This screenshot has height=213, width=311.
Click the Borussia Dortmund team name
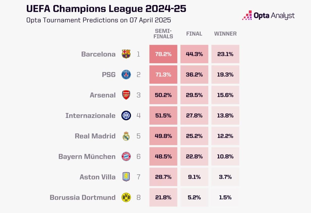83,197
